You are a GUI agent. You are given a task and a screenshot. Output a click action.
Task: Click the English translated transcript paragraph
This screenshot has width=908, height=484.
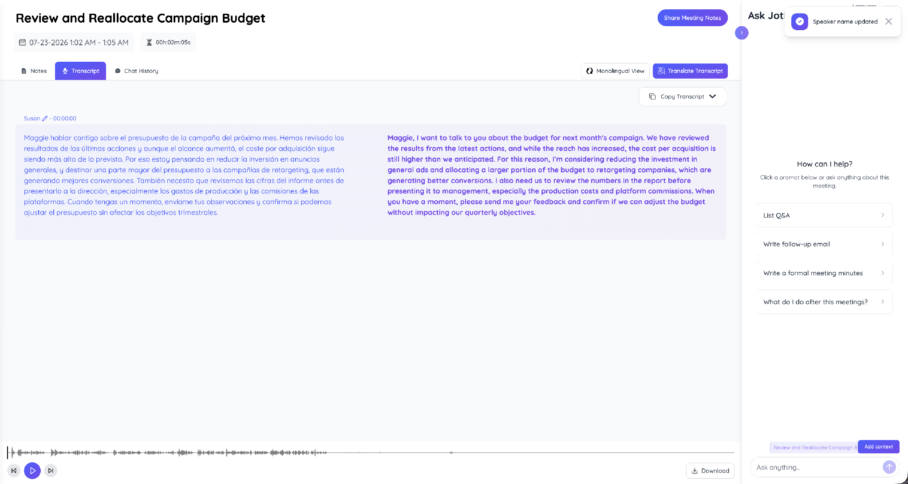click(552, 175)
